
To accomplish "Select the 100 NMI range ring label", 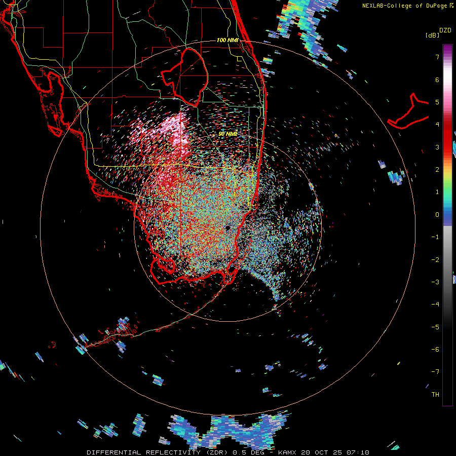I will [227, 40].
